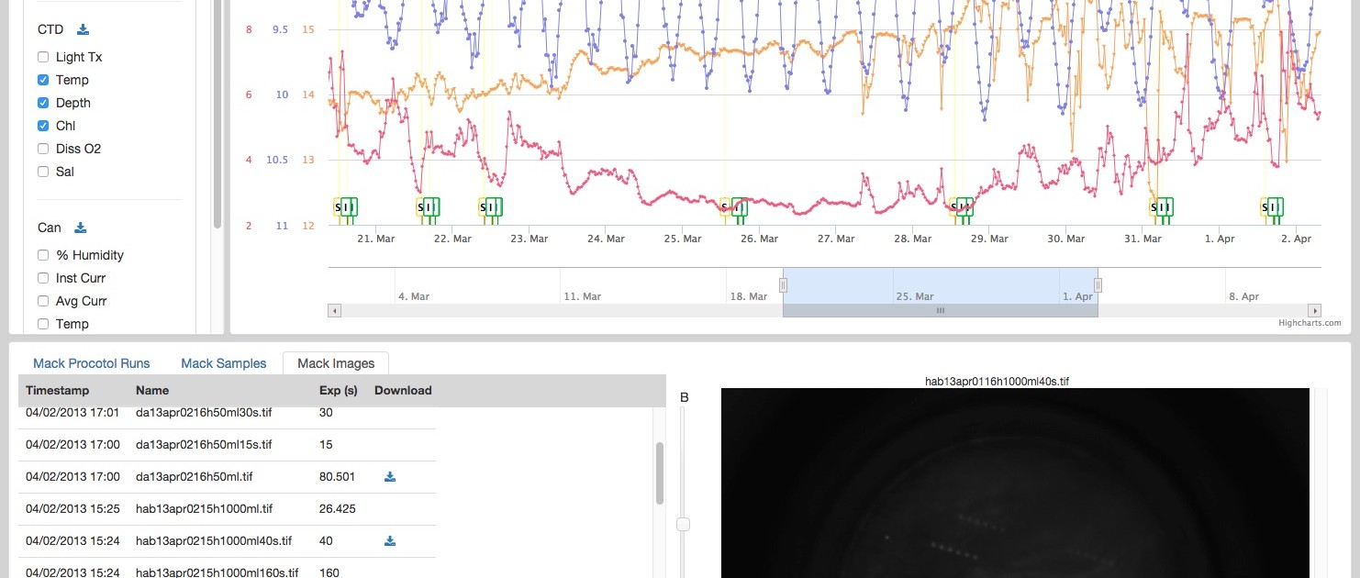
Task: Click exposure value 26.425
Action: pos(338,509)
